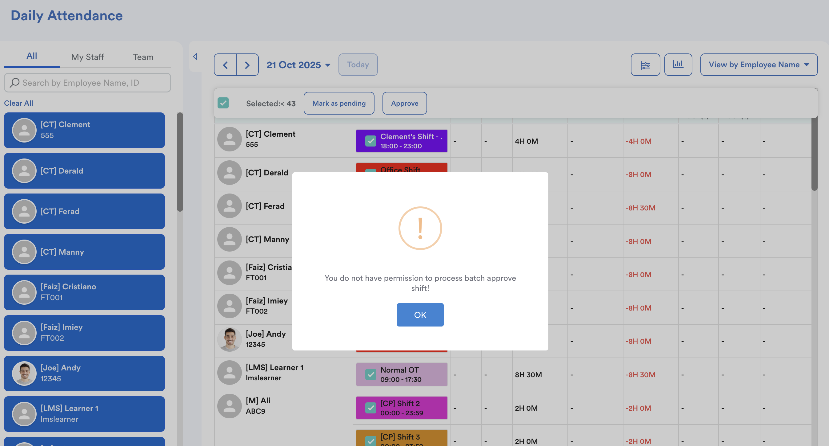Expand the View by Employee Name dropdown
Image resolution: width=829 pixels, height=446 pixels.
pos(759,65)
